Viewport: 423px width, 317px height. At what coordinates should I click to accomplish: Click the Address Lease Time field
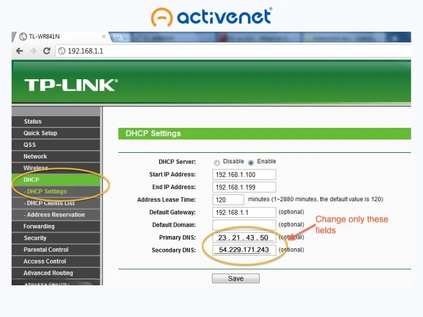[x=228, y=200]
